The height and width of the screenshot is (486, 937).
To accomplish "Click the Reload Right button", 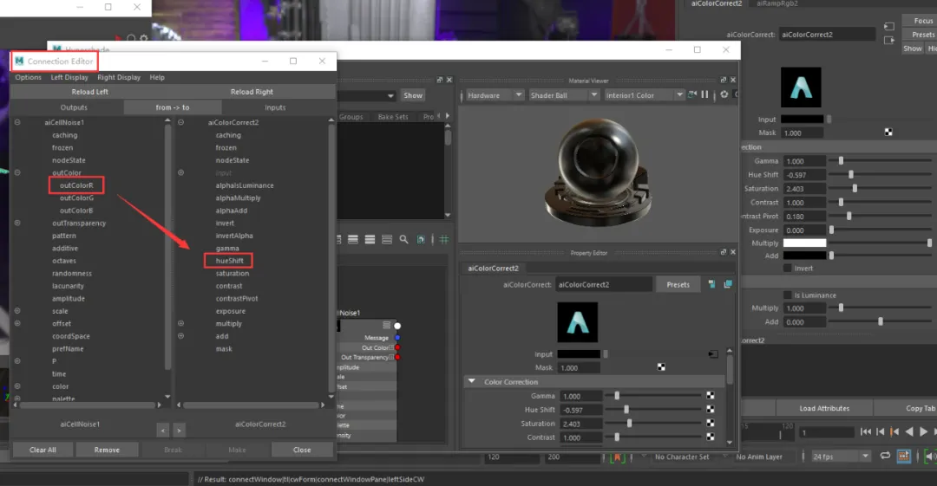I will coord(252,92).
